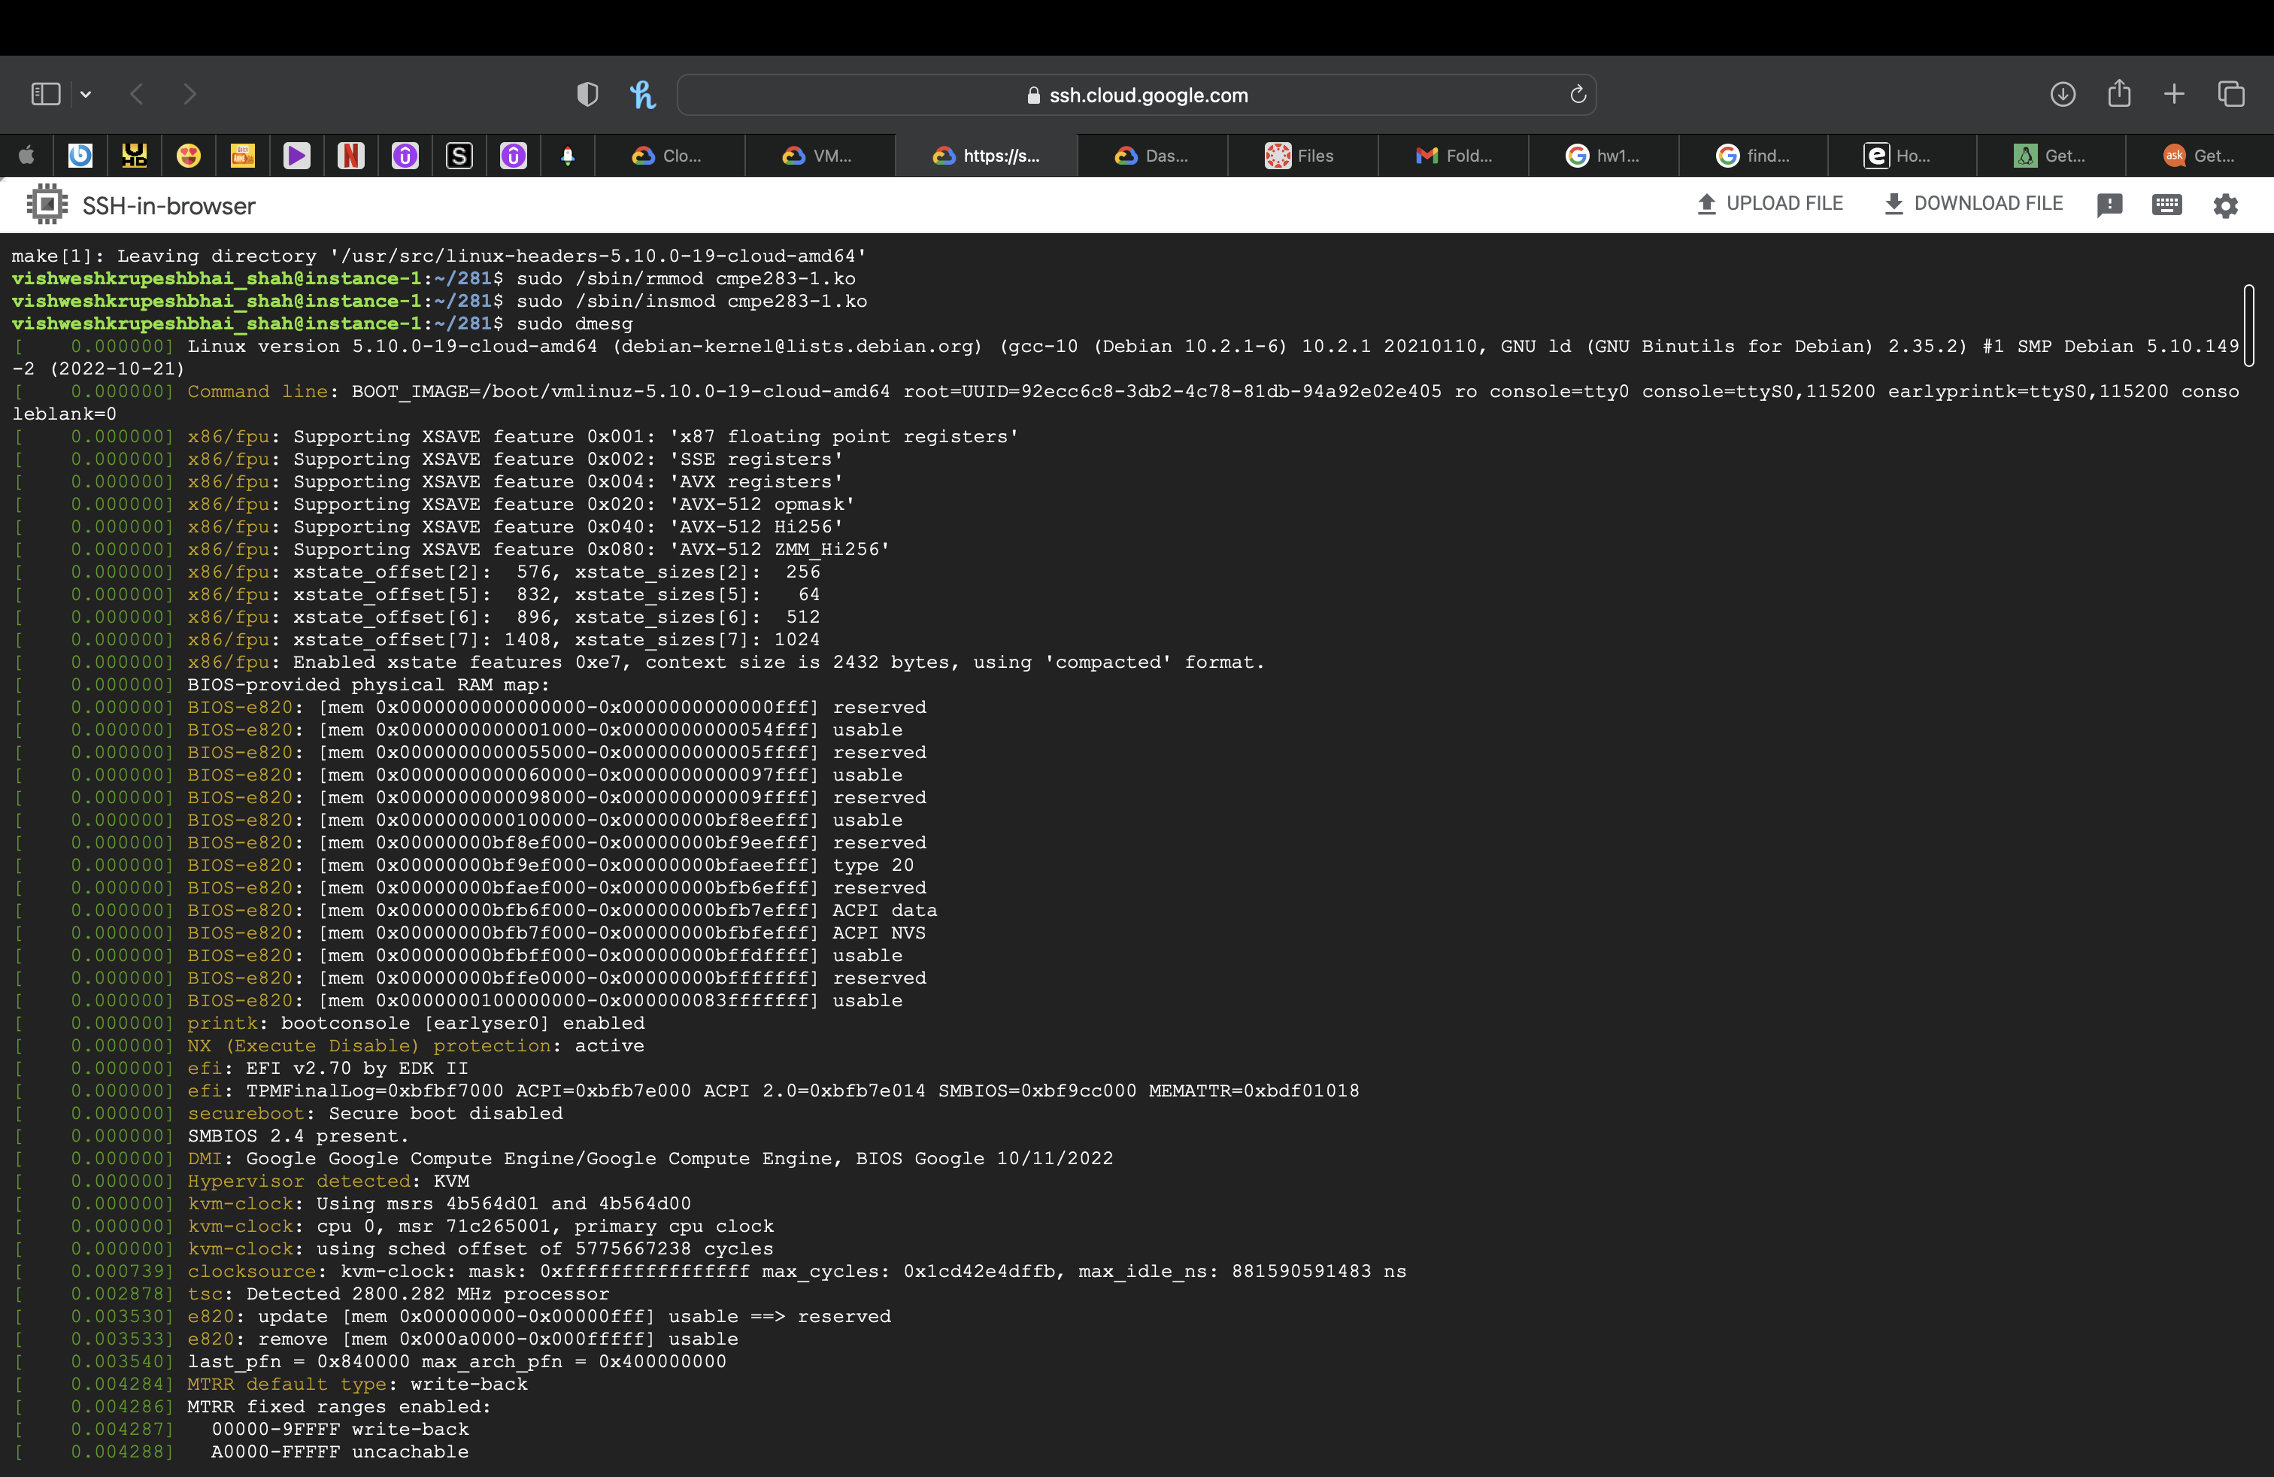The height and width of the screenshot is (1477, 2274).
Task: Click the address bar showing ssh.cloud.google.com
Action: (x=1137, y=95)
